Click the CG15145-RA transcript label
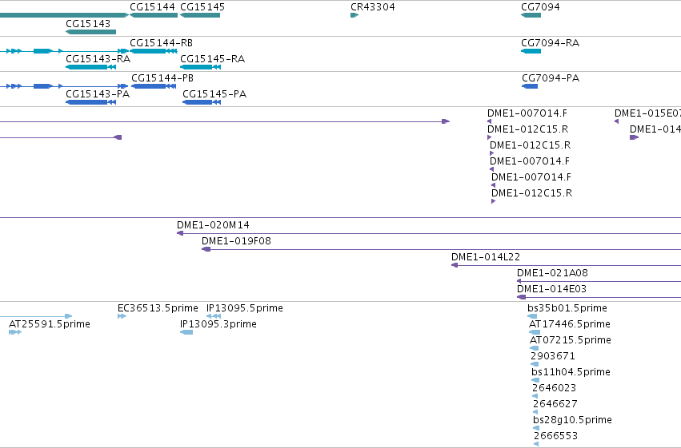This screenshot has width=681, height=448. click(212, 59)
